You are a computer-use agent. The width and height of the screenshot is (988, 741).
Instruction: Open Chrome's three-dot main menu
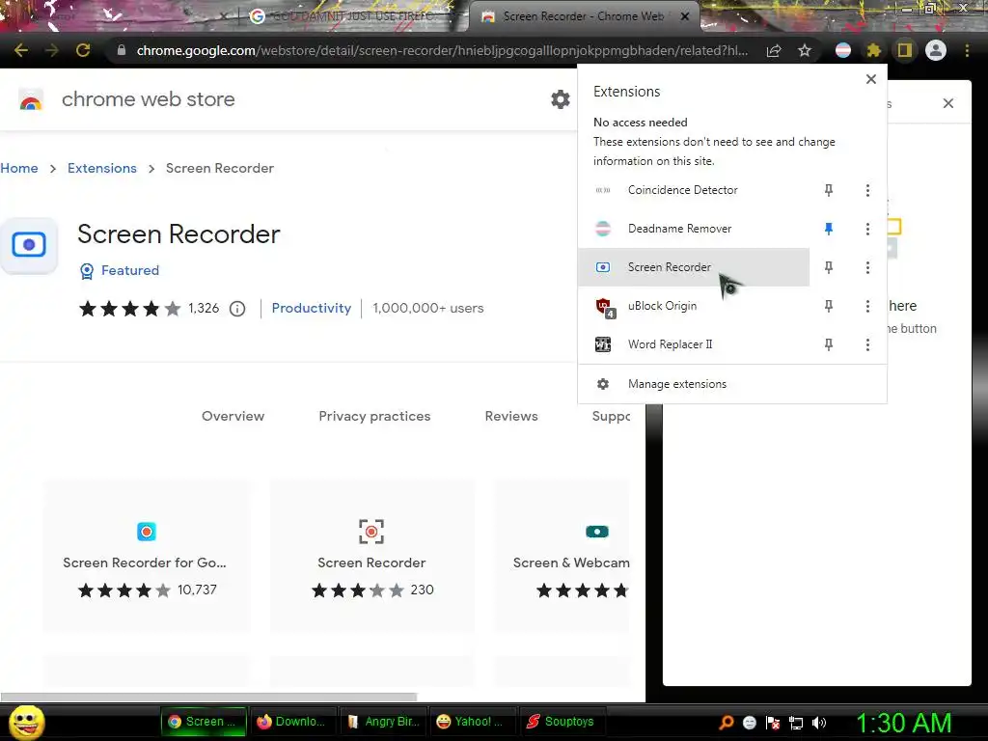pos(967,50)
